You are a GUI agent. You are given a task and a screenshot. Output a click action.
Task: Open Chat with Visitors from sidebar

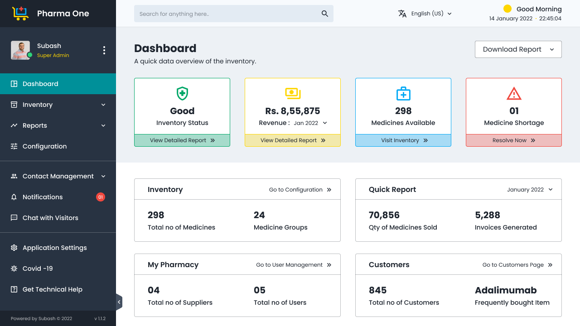58,218
